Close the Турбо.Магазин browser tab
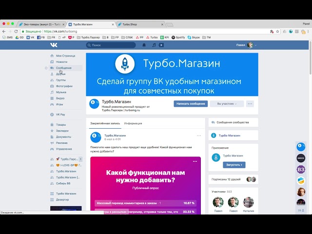This screenshot has width=312, height=234. (113, 24)
